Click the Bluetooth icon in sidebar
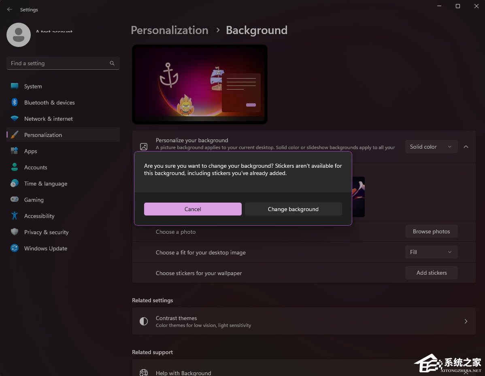This screenshot has width=485, height=376. point(15,102)
